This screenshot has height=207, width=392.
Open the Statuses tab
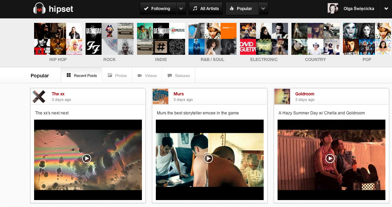(x=179, y=76)
